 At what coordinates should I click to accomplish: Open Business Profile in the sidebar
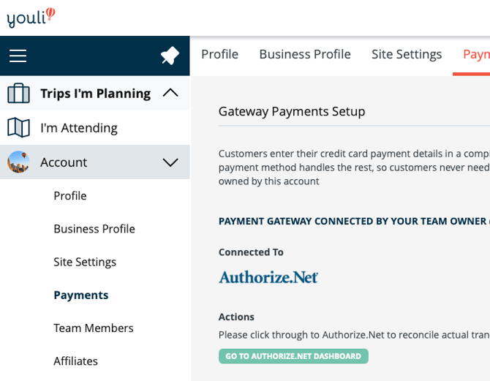[94, 229]
